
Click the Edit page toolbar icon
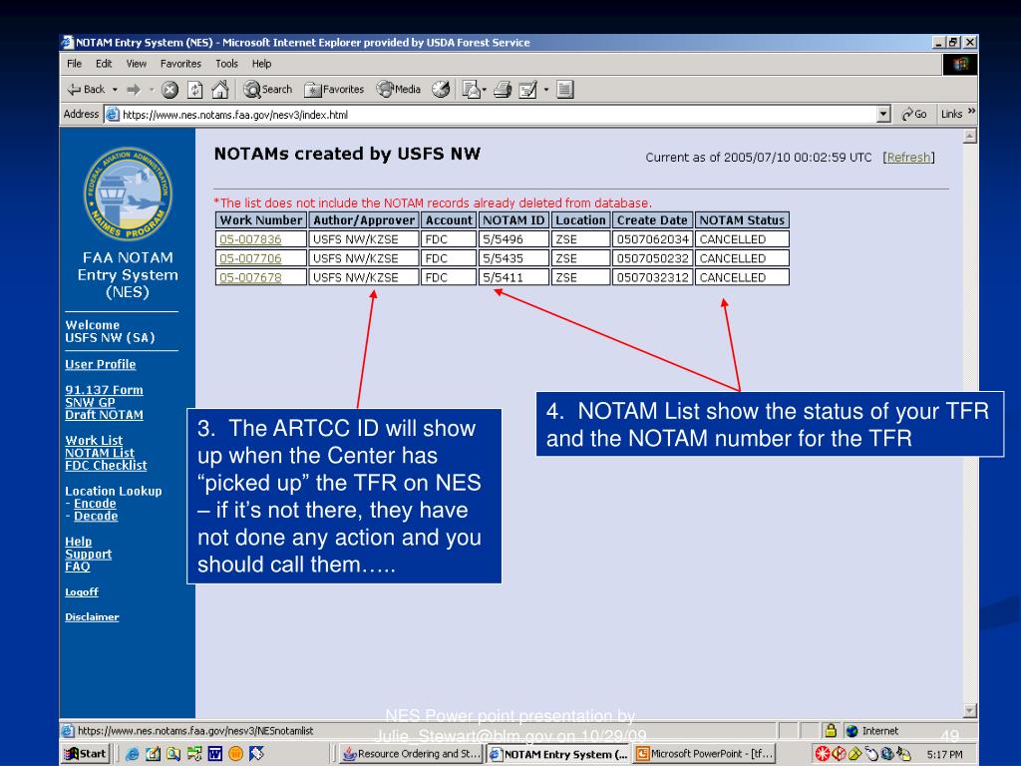[x=527, y=89]
